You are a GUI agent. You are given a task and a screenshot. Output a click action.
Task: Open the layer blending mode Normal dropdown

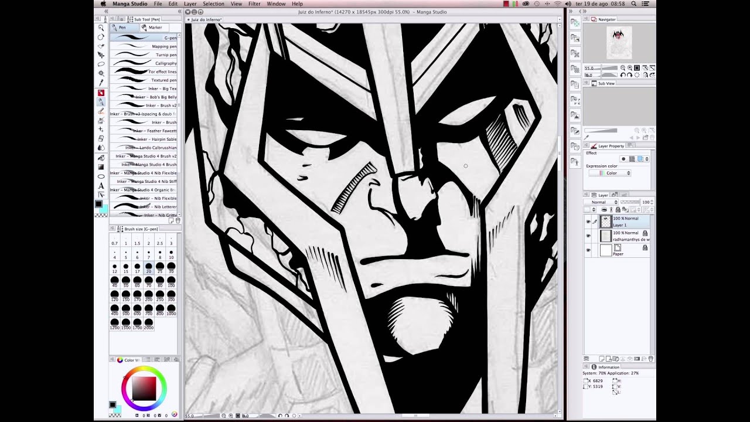tap(601, 202)
